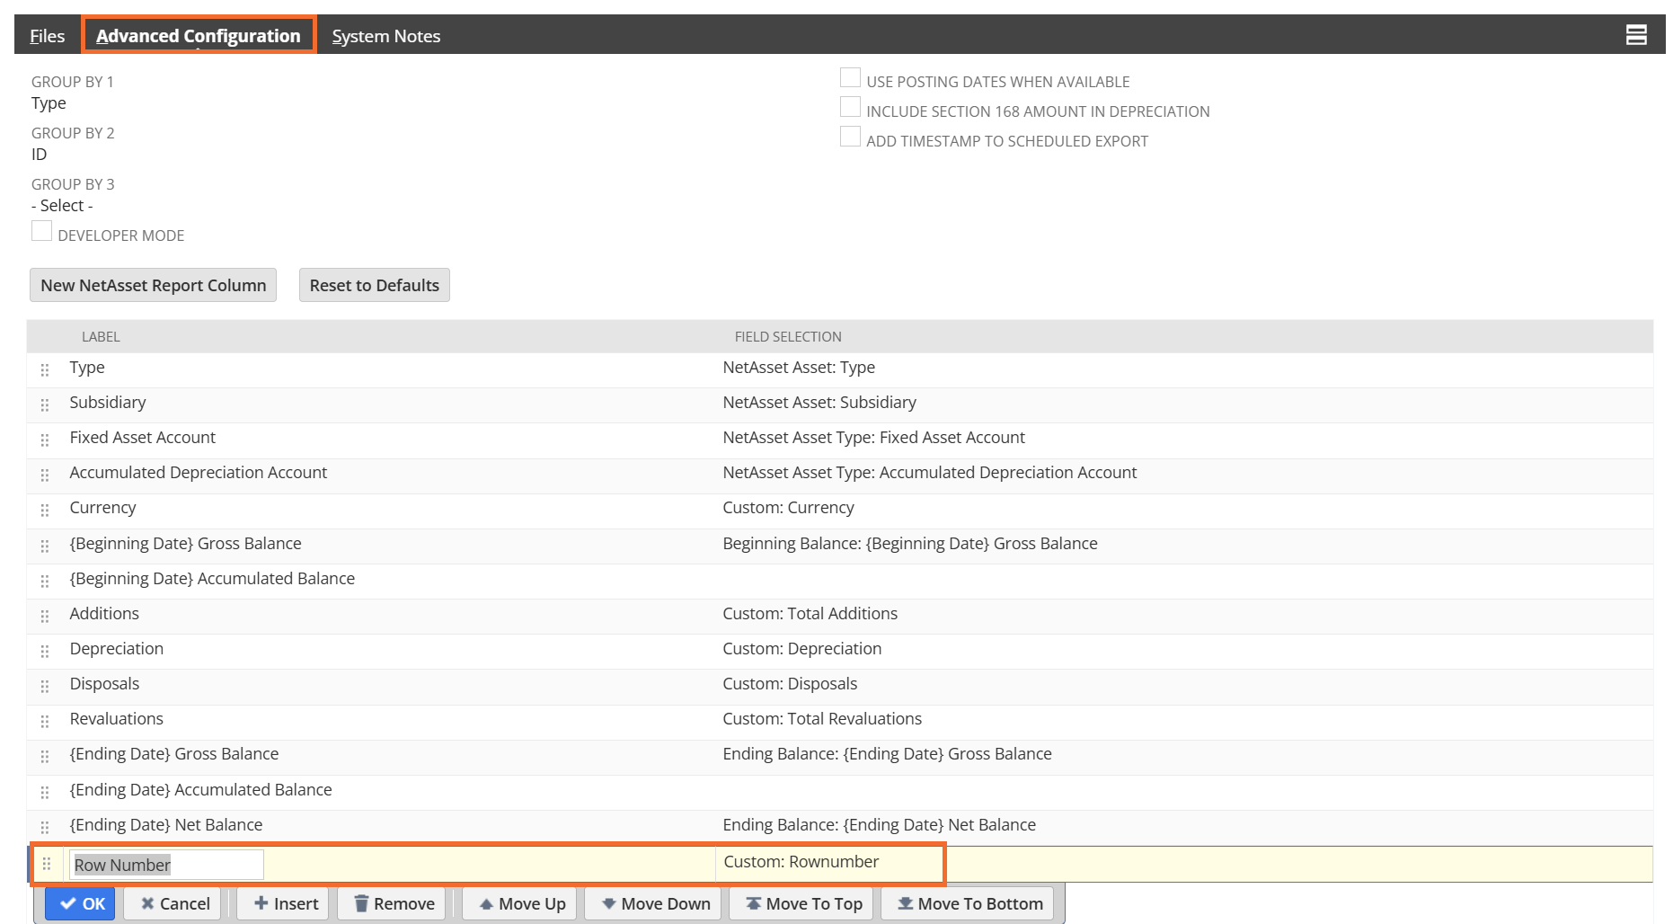Click New NetAsset Report Column button
1673x924 pixels.
(153, 285)
